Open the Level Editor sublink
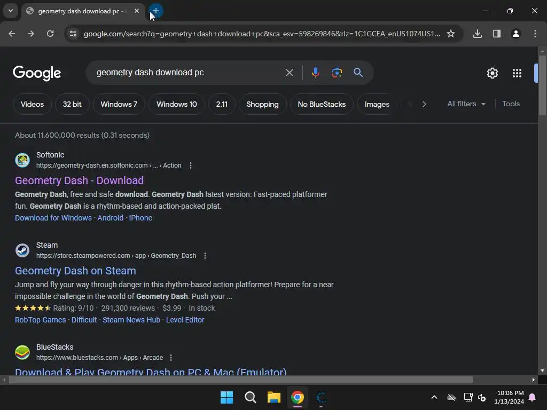Image resolution: width=547 pixels, height=410 pixels. (x=185, y=320)
